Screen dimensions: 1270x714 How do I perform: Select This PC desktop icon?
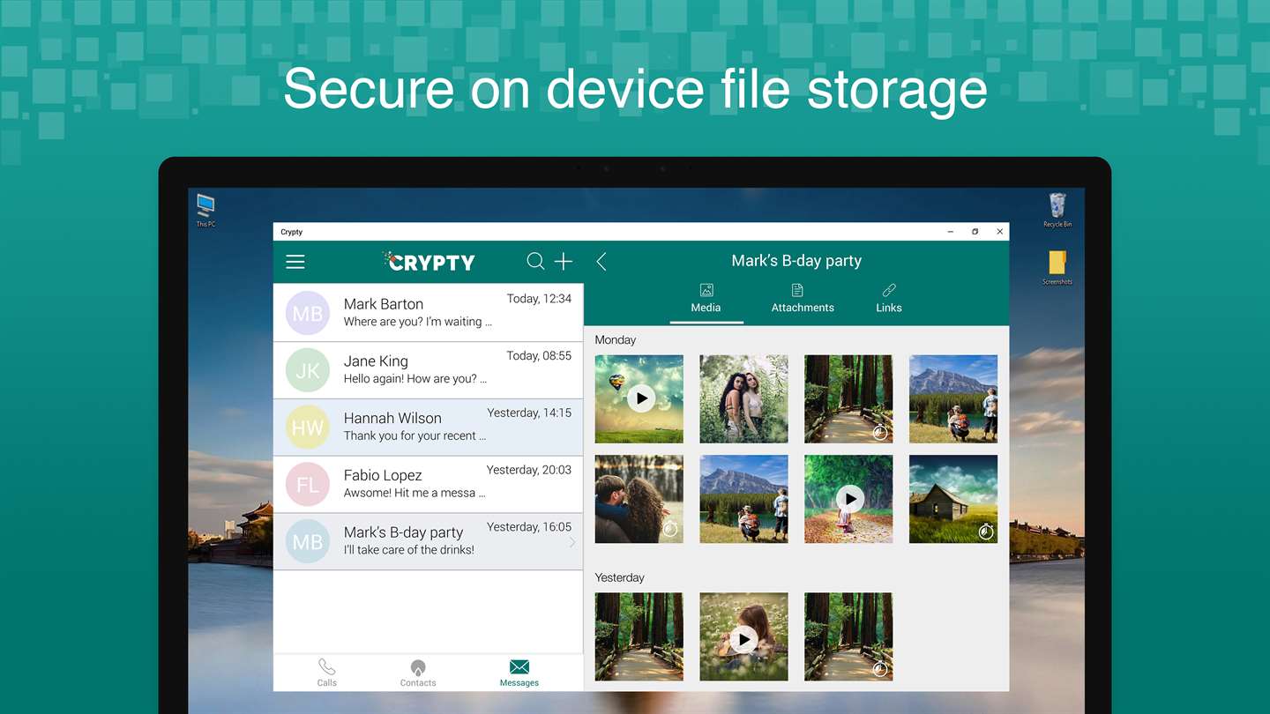205,211
